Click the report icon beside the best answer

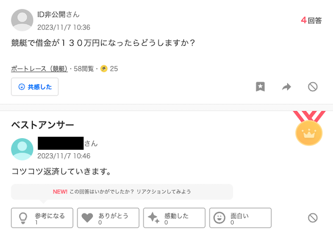(313, 218)
